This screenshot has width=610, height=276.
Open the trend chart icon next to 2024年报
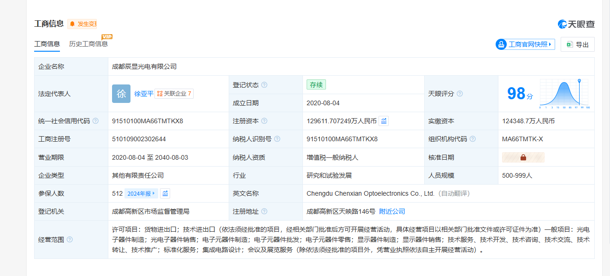coord(165,193)
